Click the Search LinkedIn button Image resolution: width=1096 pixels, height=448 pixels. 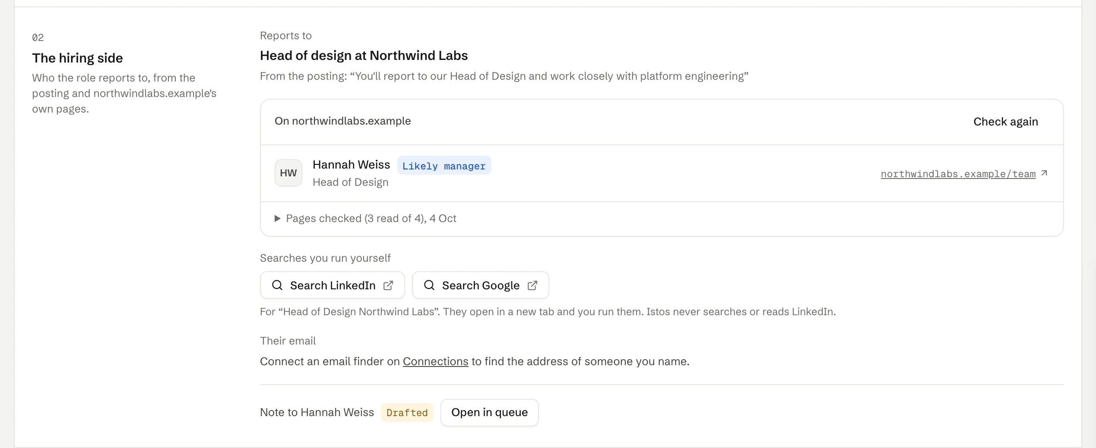coord(332,285)
